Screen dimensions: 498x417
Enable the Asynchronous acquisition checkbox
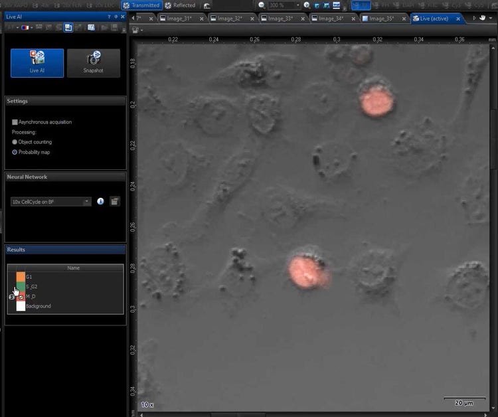point(15,122)
